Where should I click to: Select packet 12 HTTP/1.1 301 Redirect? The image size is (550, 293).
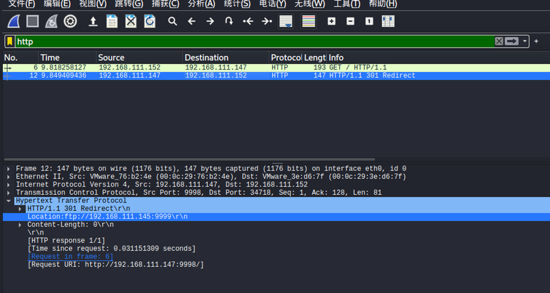[276, 76]
